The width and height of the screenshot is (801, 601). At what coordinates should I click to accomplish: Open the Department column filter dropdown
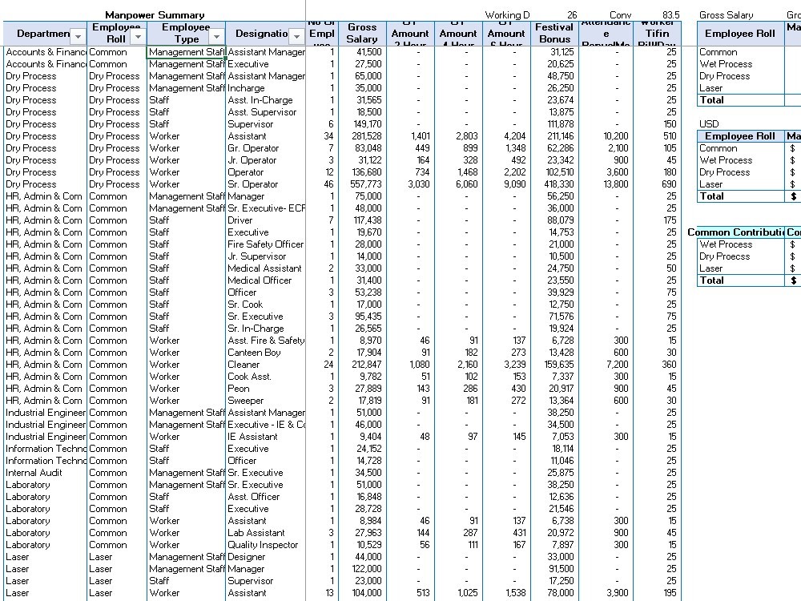(x=78, y=37)
